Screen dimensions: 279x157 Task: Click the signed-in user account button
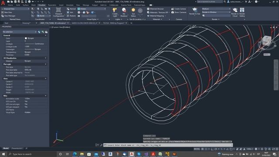(x=235, y=2)
